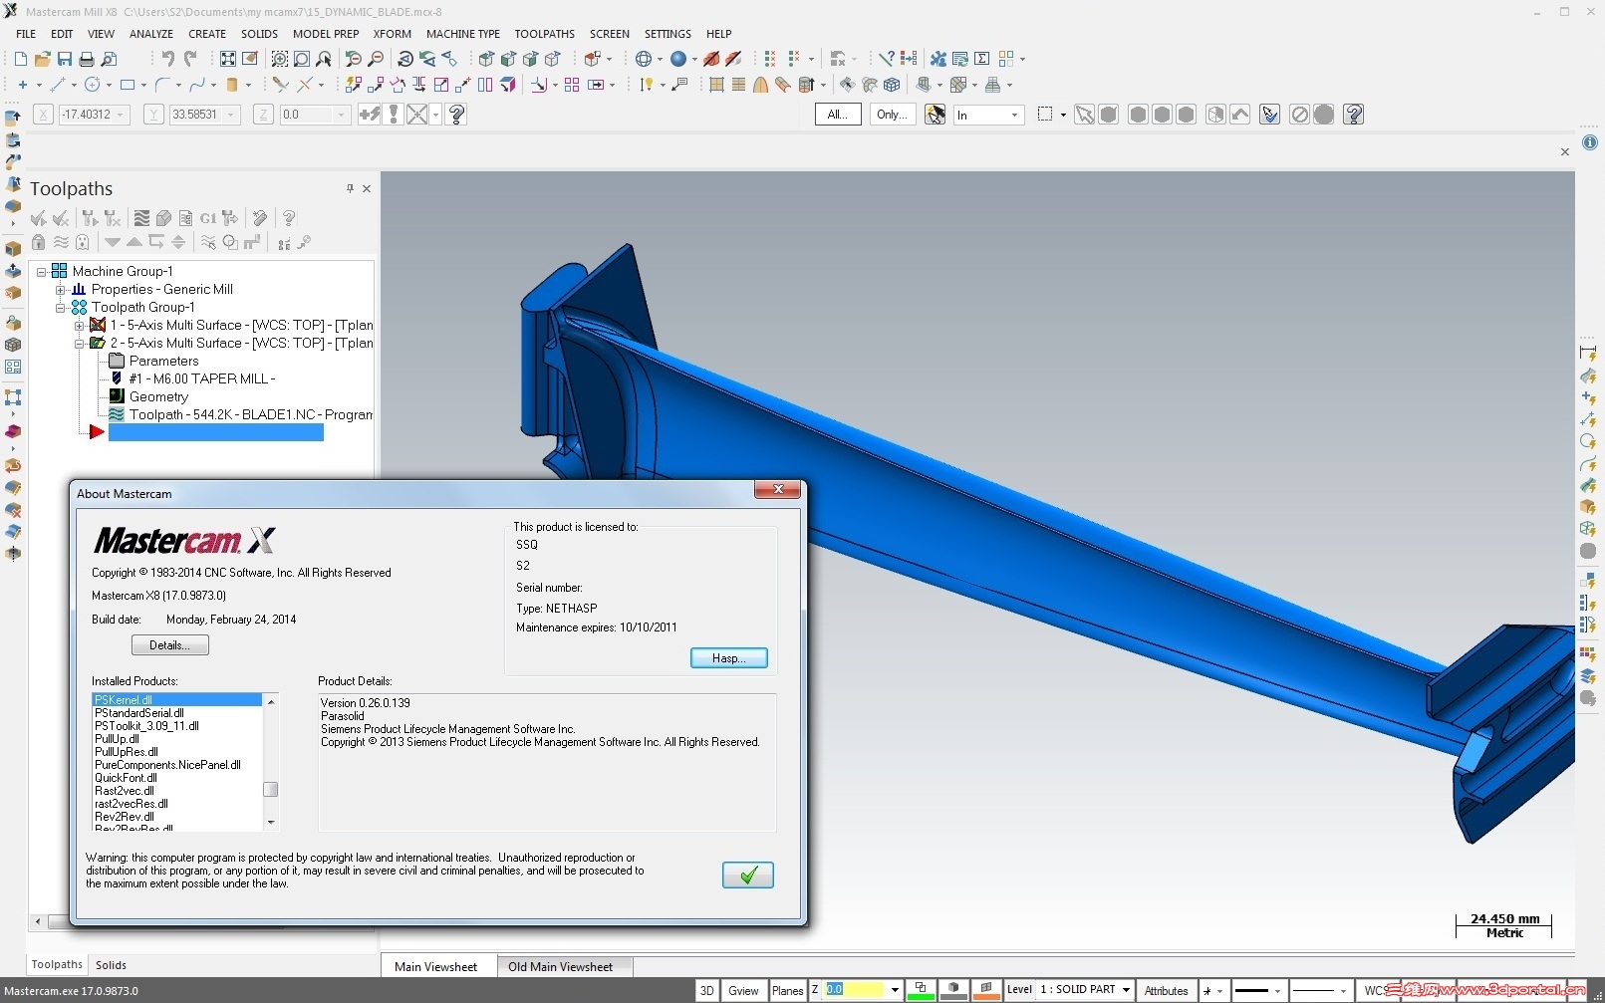
Task: Click the Unselect All slashed circle icon
Action: tap(1299, 115)
